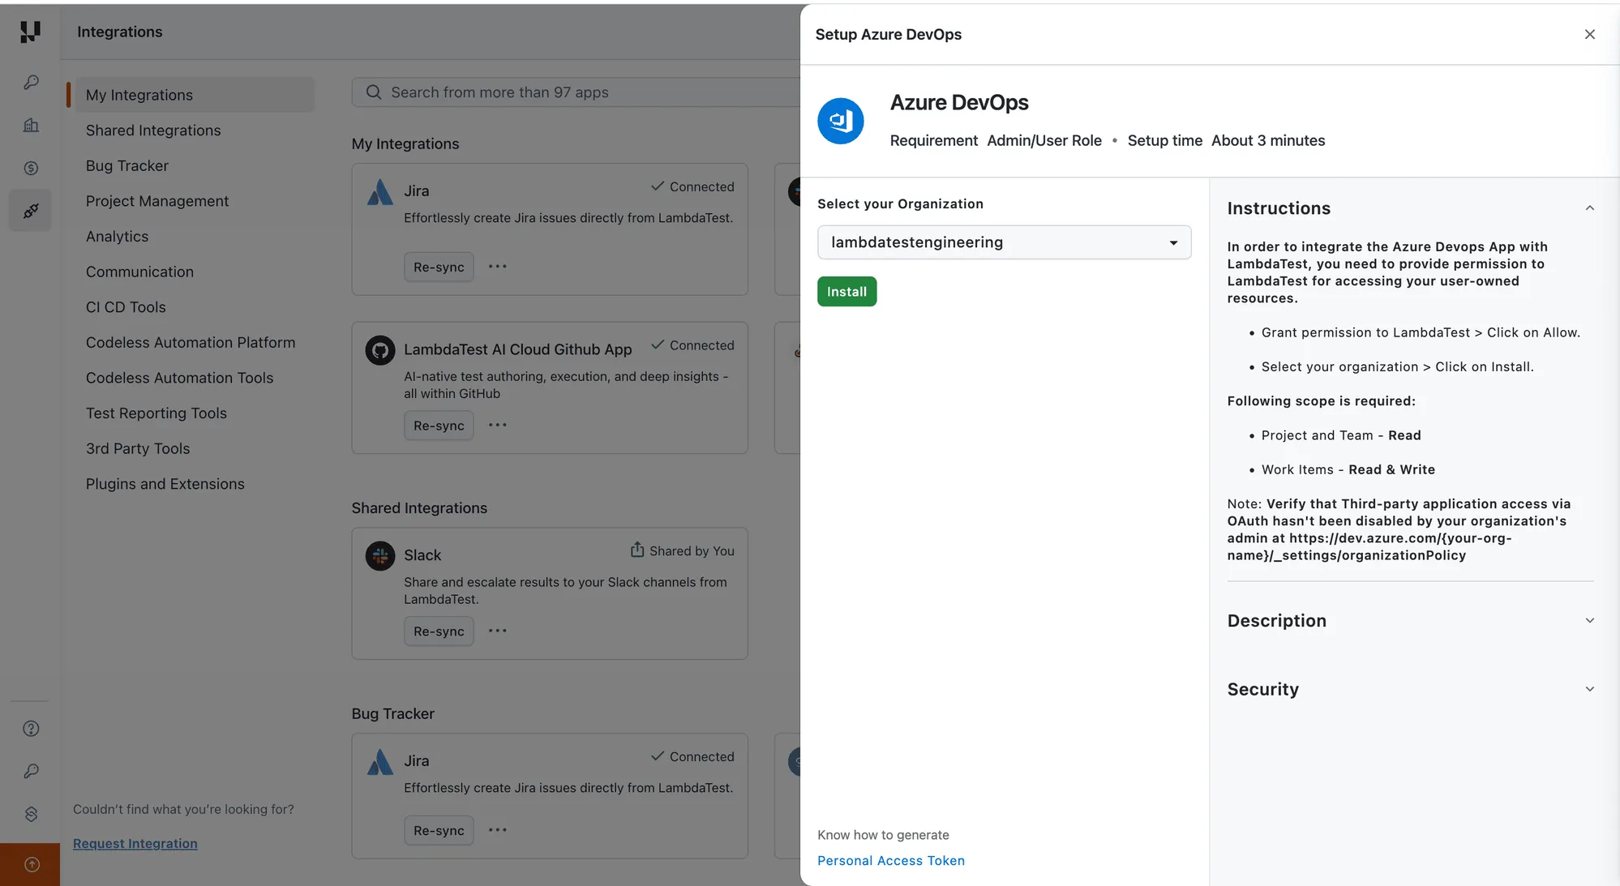This screenshot has width=1620, height=886.
Task: Re-sync the Slack integration
Action: pos(439,631)
